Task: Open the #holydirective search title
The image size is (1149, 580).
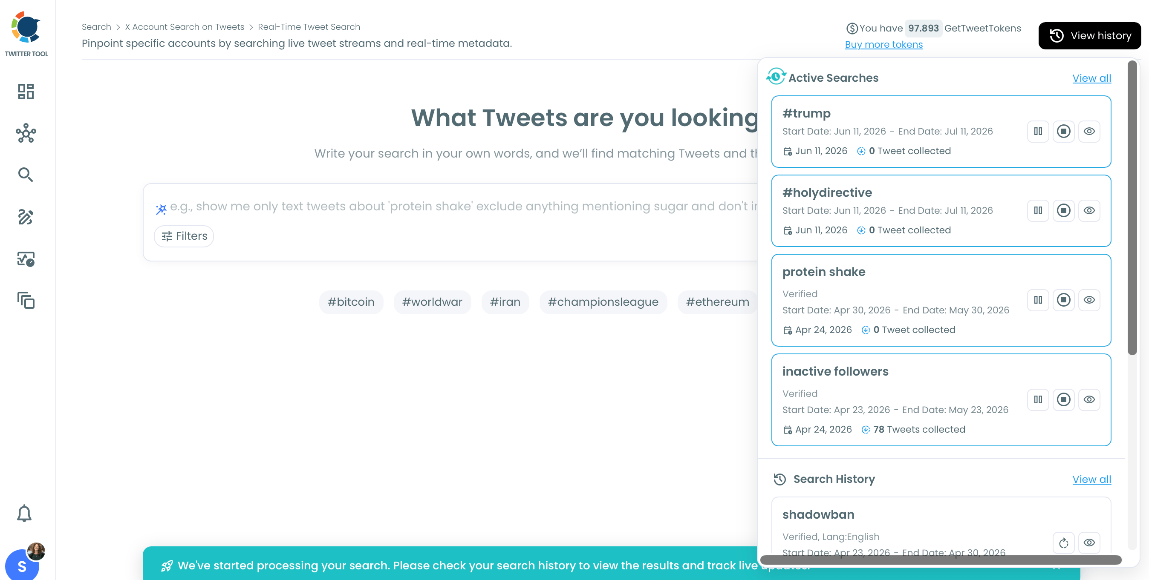Action: pos(827,192)
